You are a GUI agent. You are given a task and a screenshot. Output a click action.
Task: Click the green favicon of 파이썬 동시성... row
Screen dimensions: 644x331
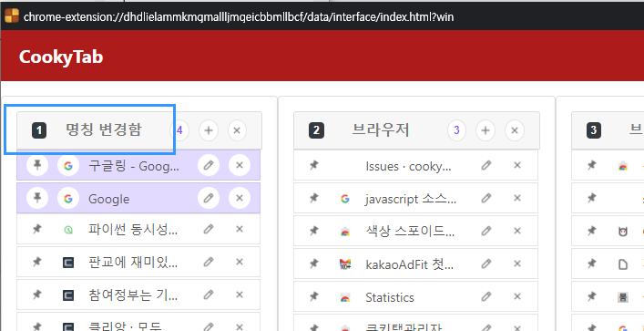pyautogui.click(x=68, y=231)
